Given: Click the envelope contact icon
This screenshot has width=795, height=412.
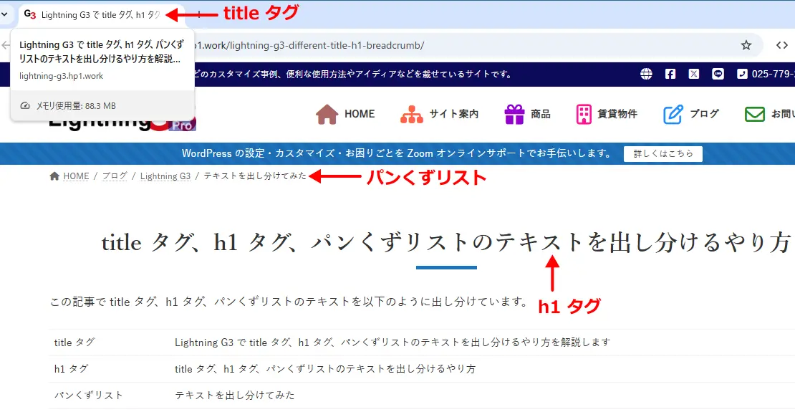Looking at the screenshot, I should tap(754, 114).
